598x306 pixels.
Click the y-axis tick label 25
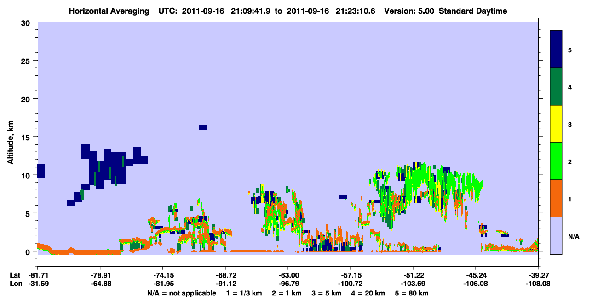pos(27,61)
